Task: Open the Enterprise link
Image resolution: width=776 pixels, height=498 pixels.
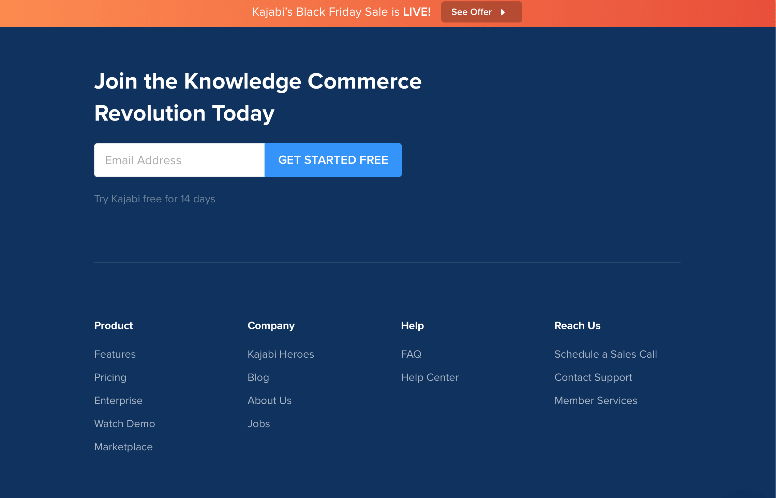Action: pyautogui.click(x=118, y=401)
